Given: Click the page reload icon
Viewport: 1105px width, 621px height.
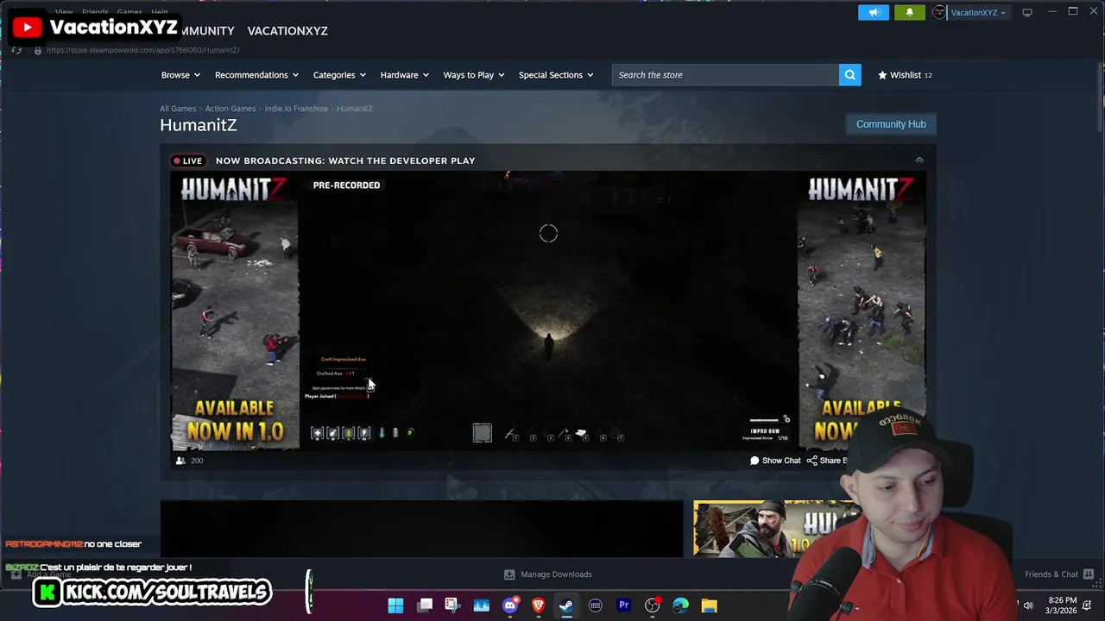Looking at the screenshot, I should coord(16,50).
